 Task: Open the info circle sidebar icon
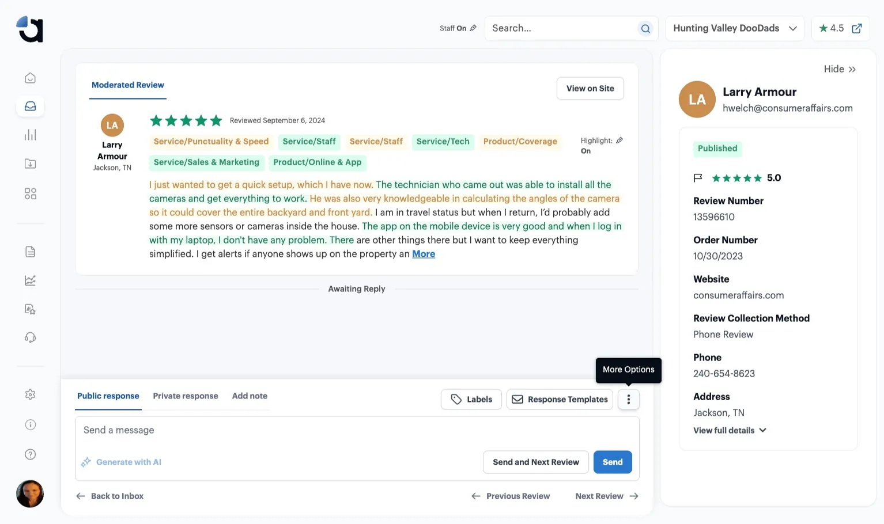(x=31, y=425)
